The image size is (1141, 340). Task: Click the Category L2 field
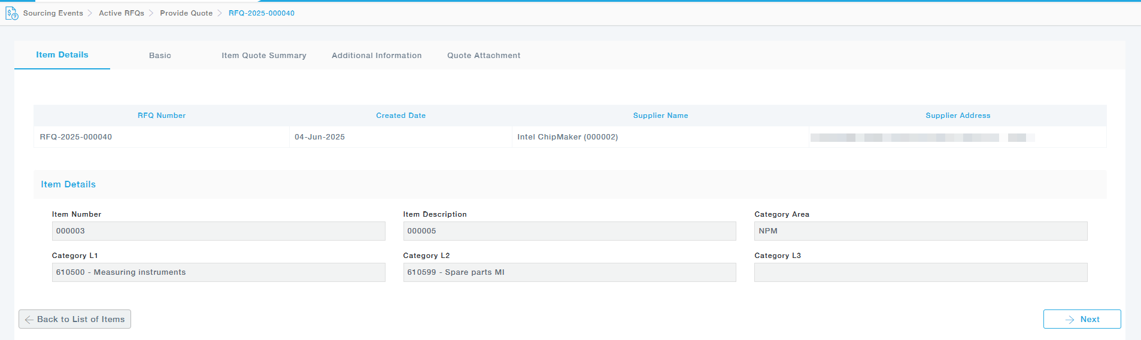569,272
